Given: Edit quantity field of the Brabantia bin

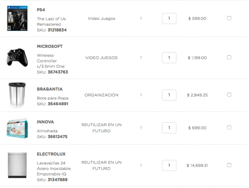Looking at the screenshot, I should coord(169,95).
